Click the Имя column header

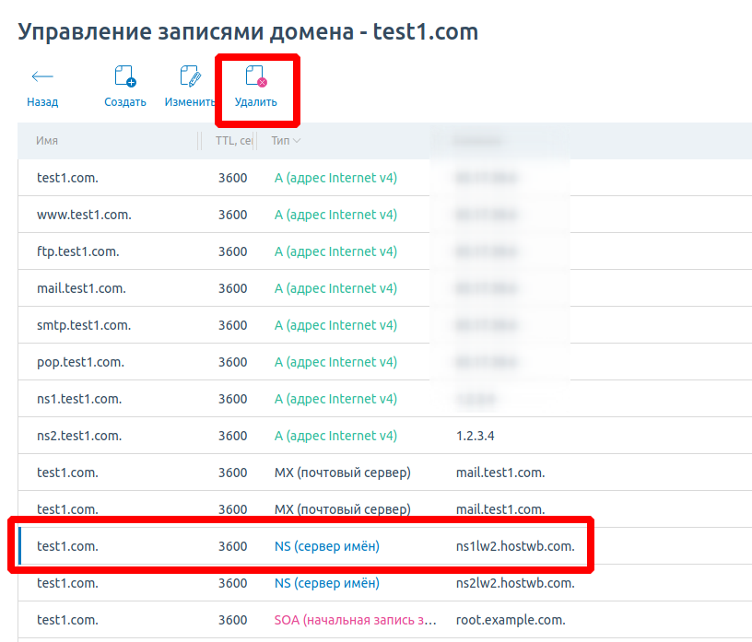[x=48, y=141]
